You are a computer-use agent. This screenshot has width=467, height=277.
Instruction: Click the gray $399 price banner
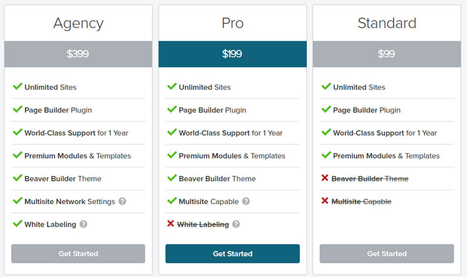click(x=78, y=54)
